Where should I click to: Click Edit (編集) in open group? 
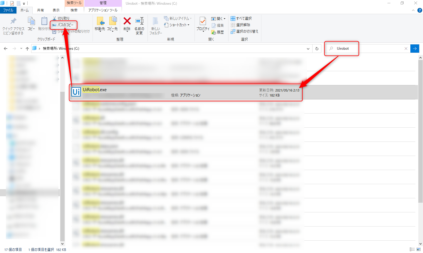tap(218, 25)
